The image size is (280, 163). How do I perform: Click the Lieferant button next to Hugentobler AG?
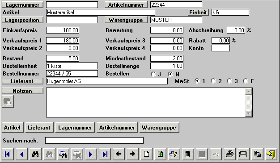coord(22,81)
